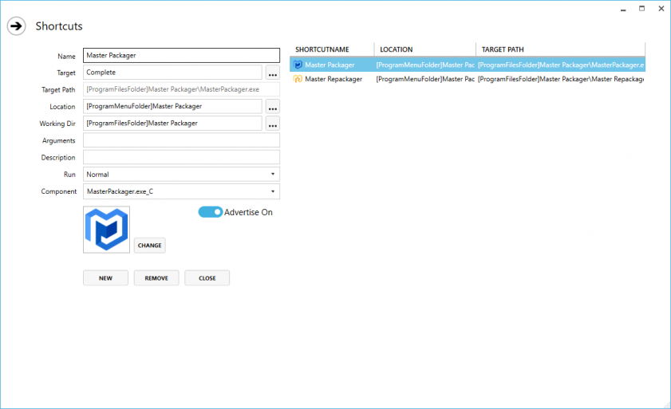
Task: Close the window with the X icon
Action: (x=661, y=9)
